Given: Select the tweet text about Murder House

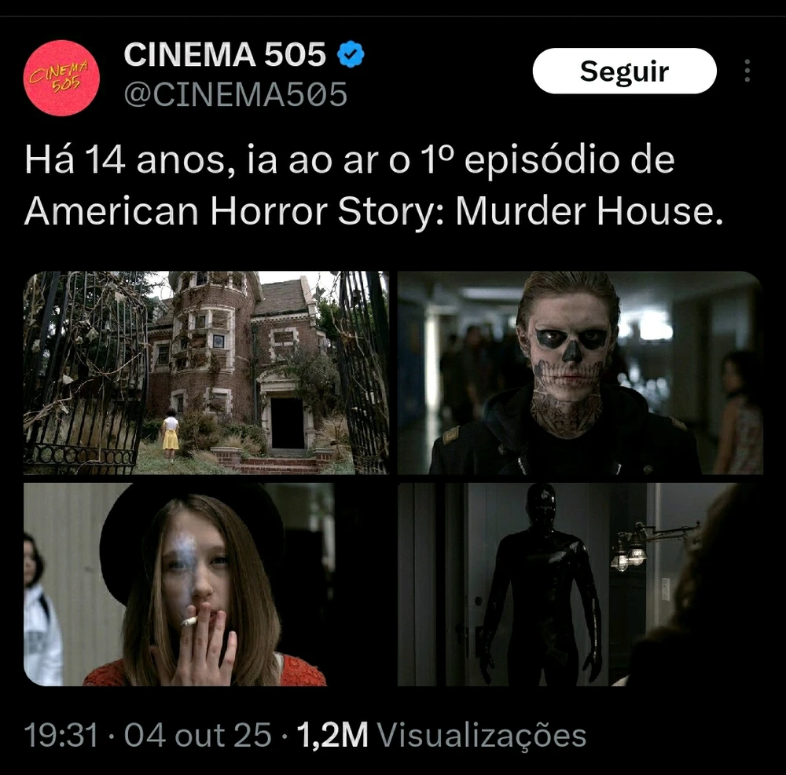Looking at the screenshot, I should (374, 186).
